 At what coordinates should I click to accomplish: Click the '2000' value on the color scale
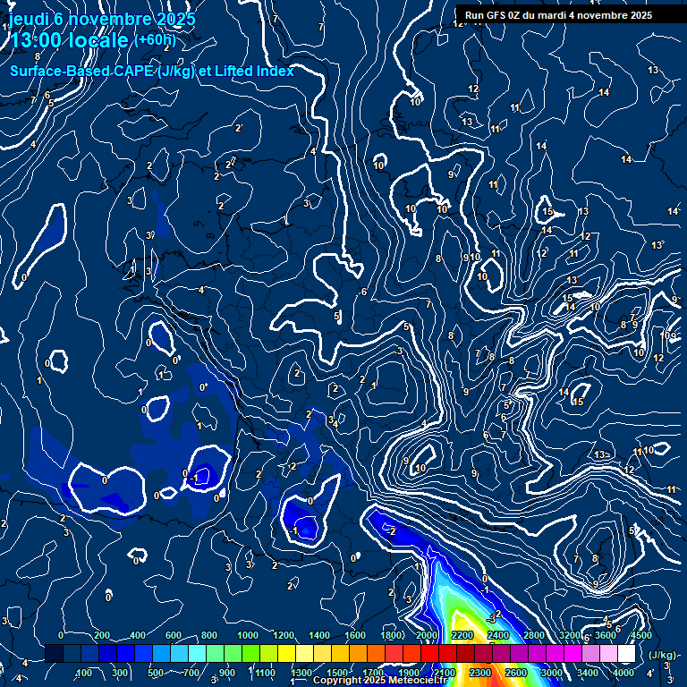pyautogui.click(x=427, y=635)
